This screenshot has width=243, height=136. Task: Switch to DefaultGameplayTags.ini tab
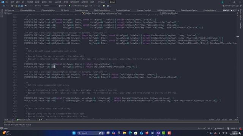click(189, 10)
